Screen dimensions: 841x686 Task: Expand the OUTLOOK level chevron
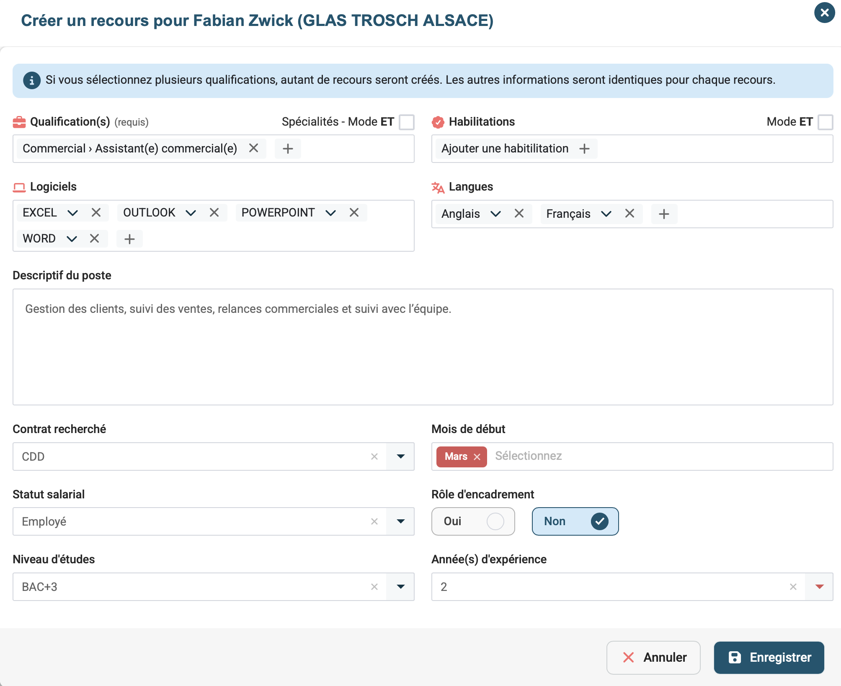coord(191,213)
